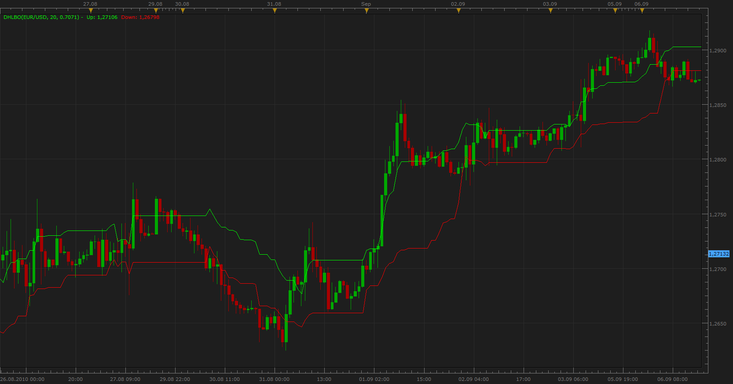Click the 02.09 04:00 time axis label
The height and width of the screenshot is (384, 733).
coord(474,379)
